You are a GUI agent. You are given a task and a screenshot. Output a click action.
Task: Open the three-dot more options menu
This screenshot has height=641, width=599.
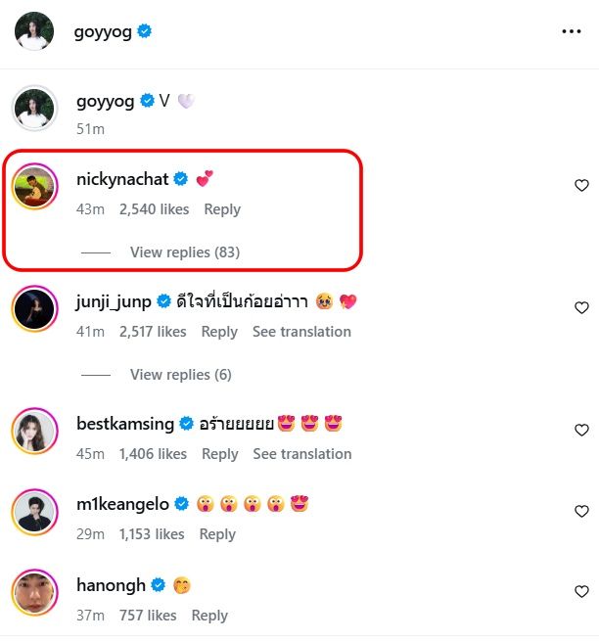click(x=572, y=31)
